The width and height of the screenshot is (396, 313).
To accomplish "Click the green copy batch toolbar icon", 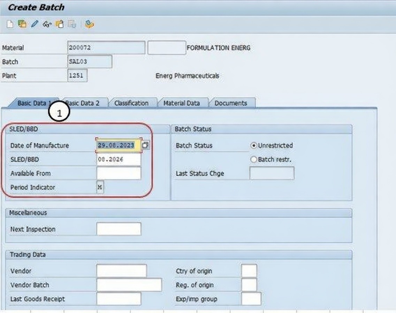I will tap(22, 24).
